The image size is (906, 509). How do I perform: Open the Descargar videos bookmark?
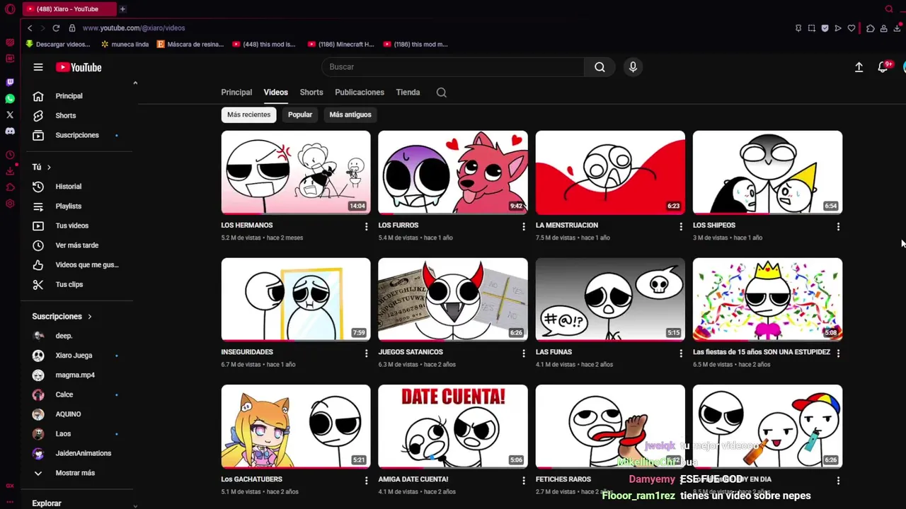click(x=57, y=45)
